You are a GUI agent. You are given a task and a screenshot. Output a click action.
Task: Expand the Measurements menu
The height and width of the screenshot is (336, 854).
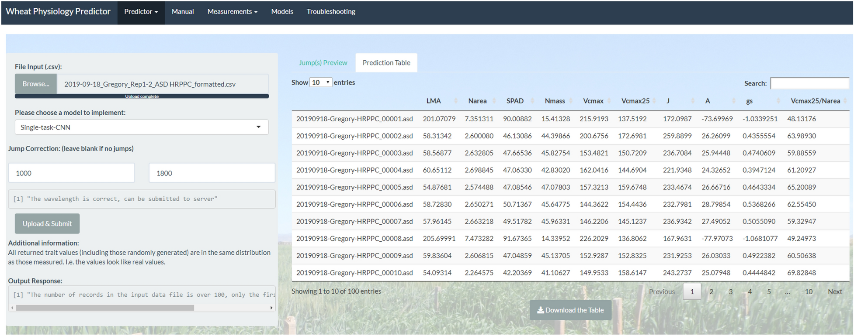pos(232,12)
